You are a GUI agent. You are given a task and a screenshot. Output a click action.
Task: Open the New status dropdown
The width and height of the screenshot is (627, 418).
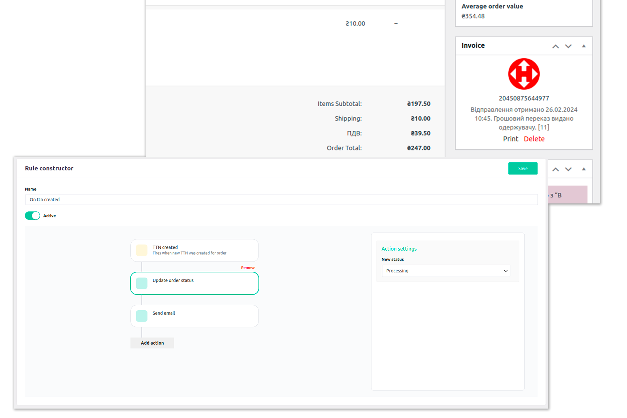click(446, 271)
